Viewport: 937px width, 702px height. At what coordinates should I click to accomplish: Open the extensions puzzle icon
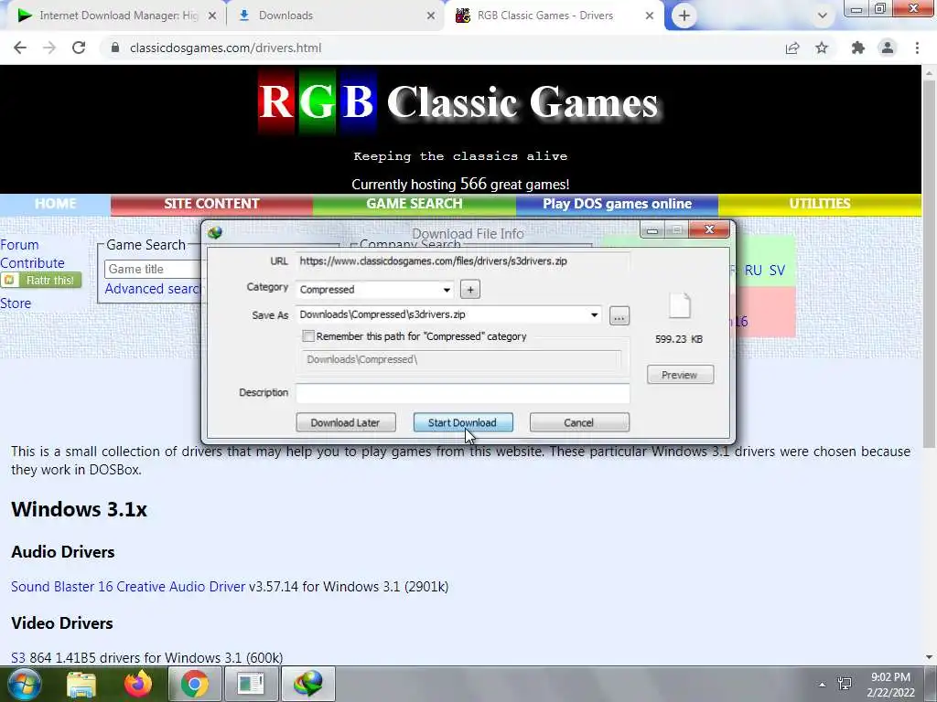point(858,48)
